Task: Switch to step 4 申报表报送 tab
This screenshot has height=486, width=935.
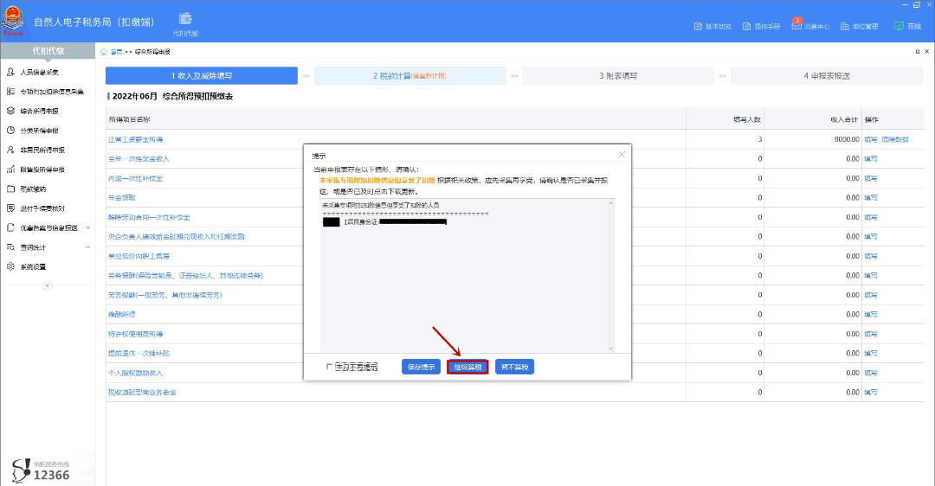Action: [x=825, y=76]
